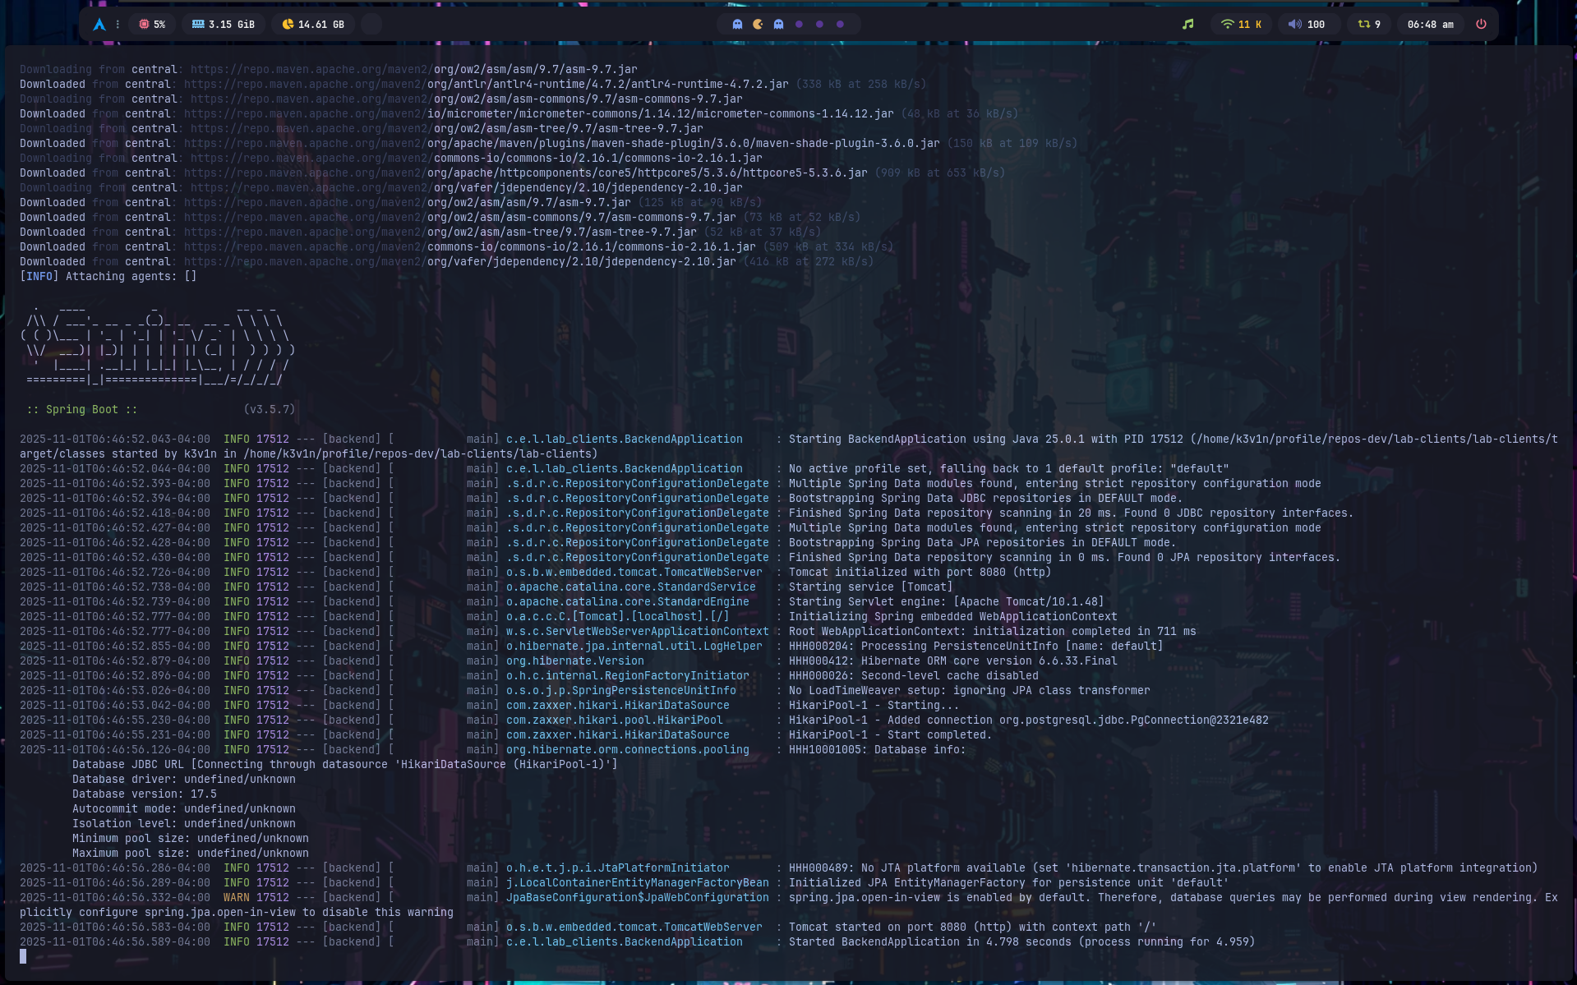Open the pending updates module showing 9
This screenshot has height=985, width=1577.
point(1369,25)
